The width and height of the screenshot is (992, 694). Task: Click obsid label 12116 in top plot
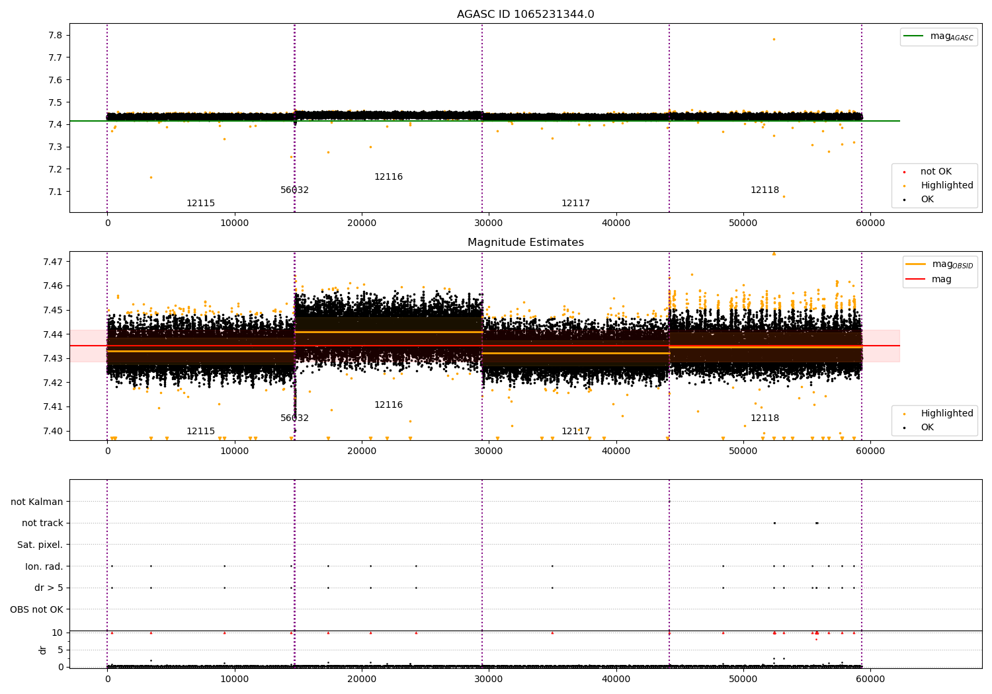388,176
